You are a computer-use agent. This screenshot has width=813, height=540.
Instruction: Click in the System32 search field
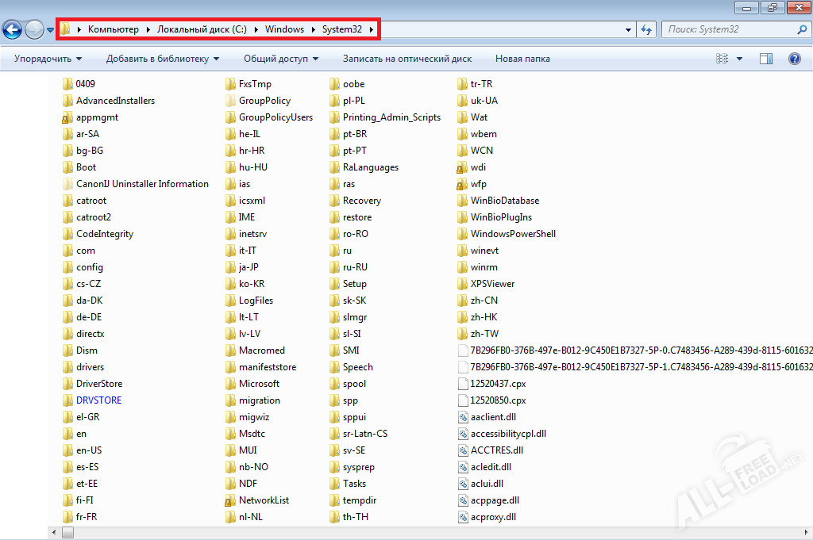coord(726,29)
